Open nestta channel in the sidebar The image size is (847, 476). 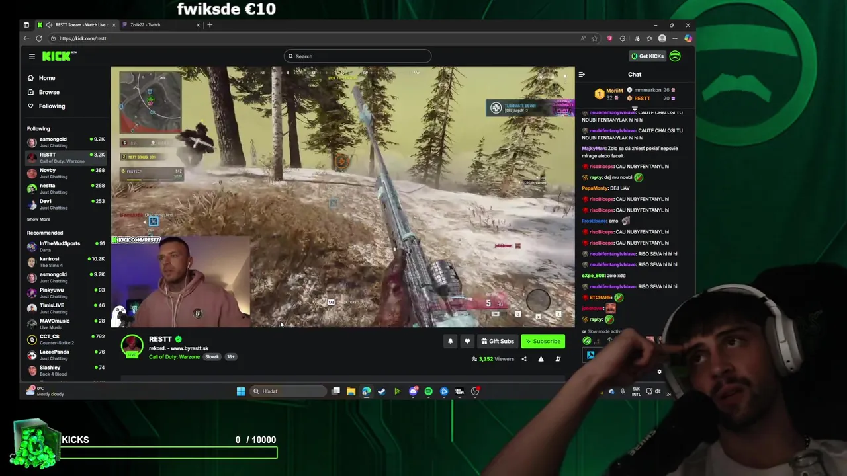pos(66,188)
